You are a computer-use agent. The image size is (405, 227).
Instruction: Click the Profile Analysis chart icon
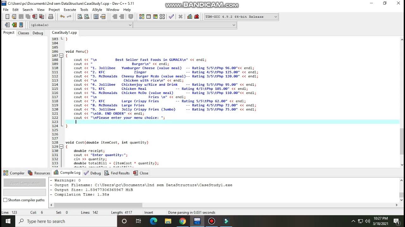(x=190, y=17)
